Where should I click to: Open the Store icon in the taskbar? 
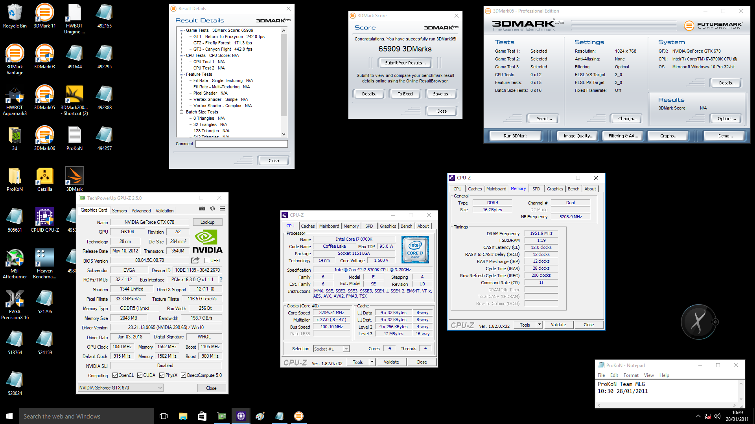pos(202,416)
